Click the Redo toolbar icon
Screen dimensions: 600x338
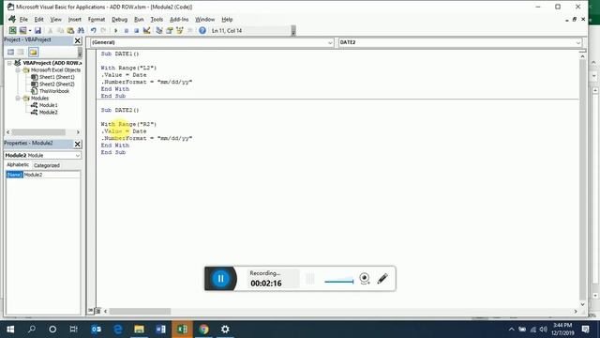click(103, 30)
